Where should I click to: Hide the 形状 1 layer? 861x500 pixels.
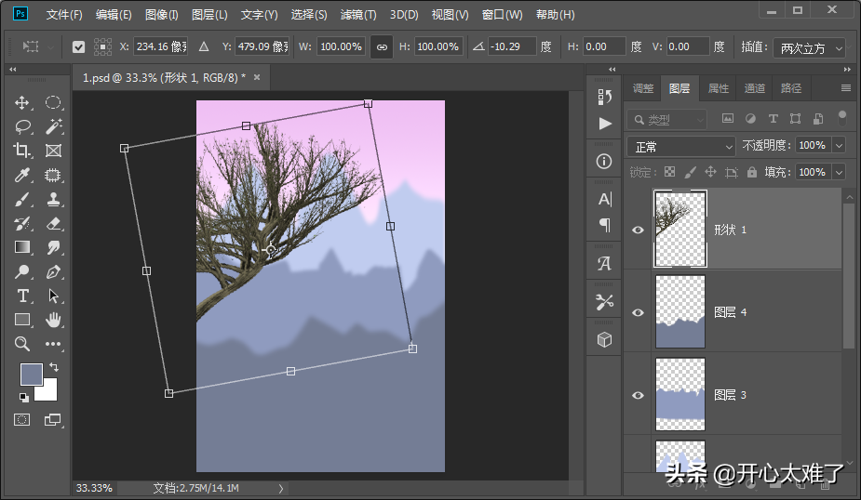638,230
